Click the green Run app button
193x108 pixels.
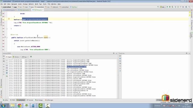167,7
